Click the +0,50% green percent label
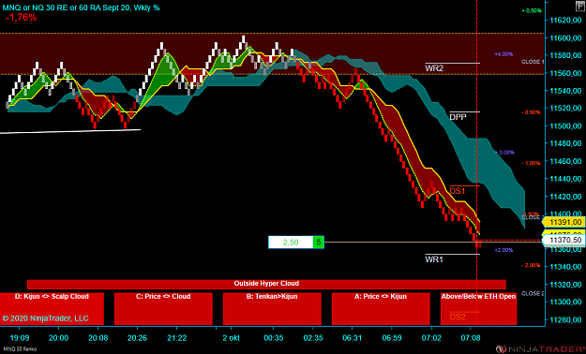Viewport: 586px width, 354px height. 532,10
